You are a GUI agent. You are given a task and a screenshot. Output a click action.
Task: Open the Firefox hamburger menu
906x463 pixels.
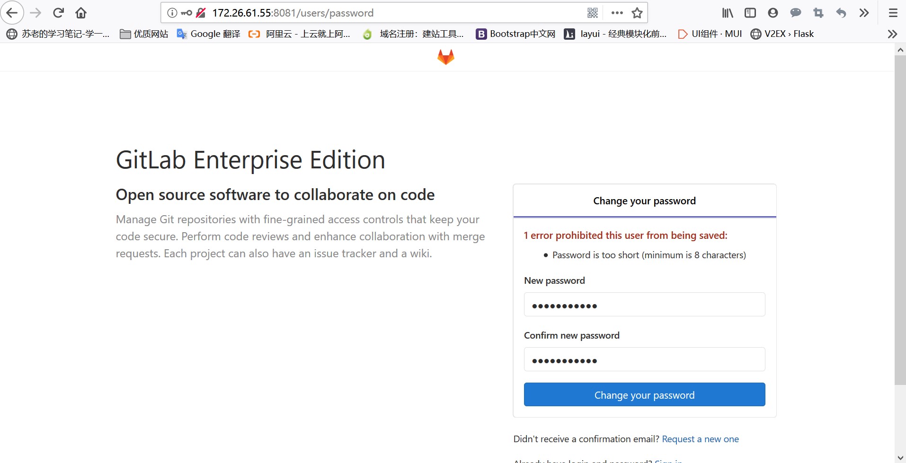click(893, 13)
